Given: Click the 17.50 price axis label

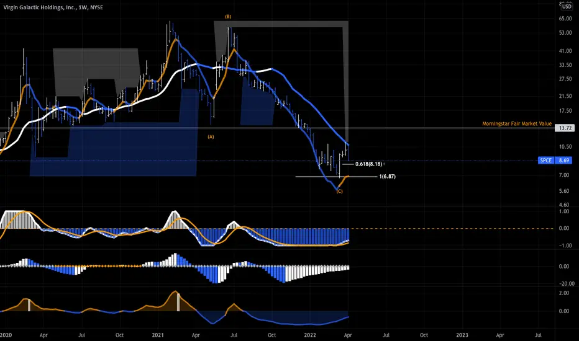Looking at the screenshot, I should (565, 111).
